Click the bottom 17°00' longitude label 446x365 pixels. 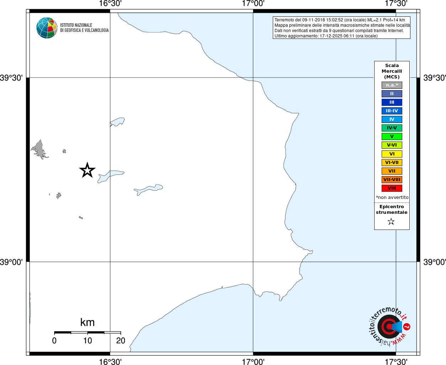253,361
